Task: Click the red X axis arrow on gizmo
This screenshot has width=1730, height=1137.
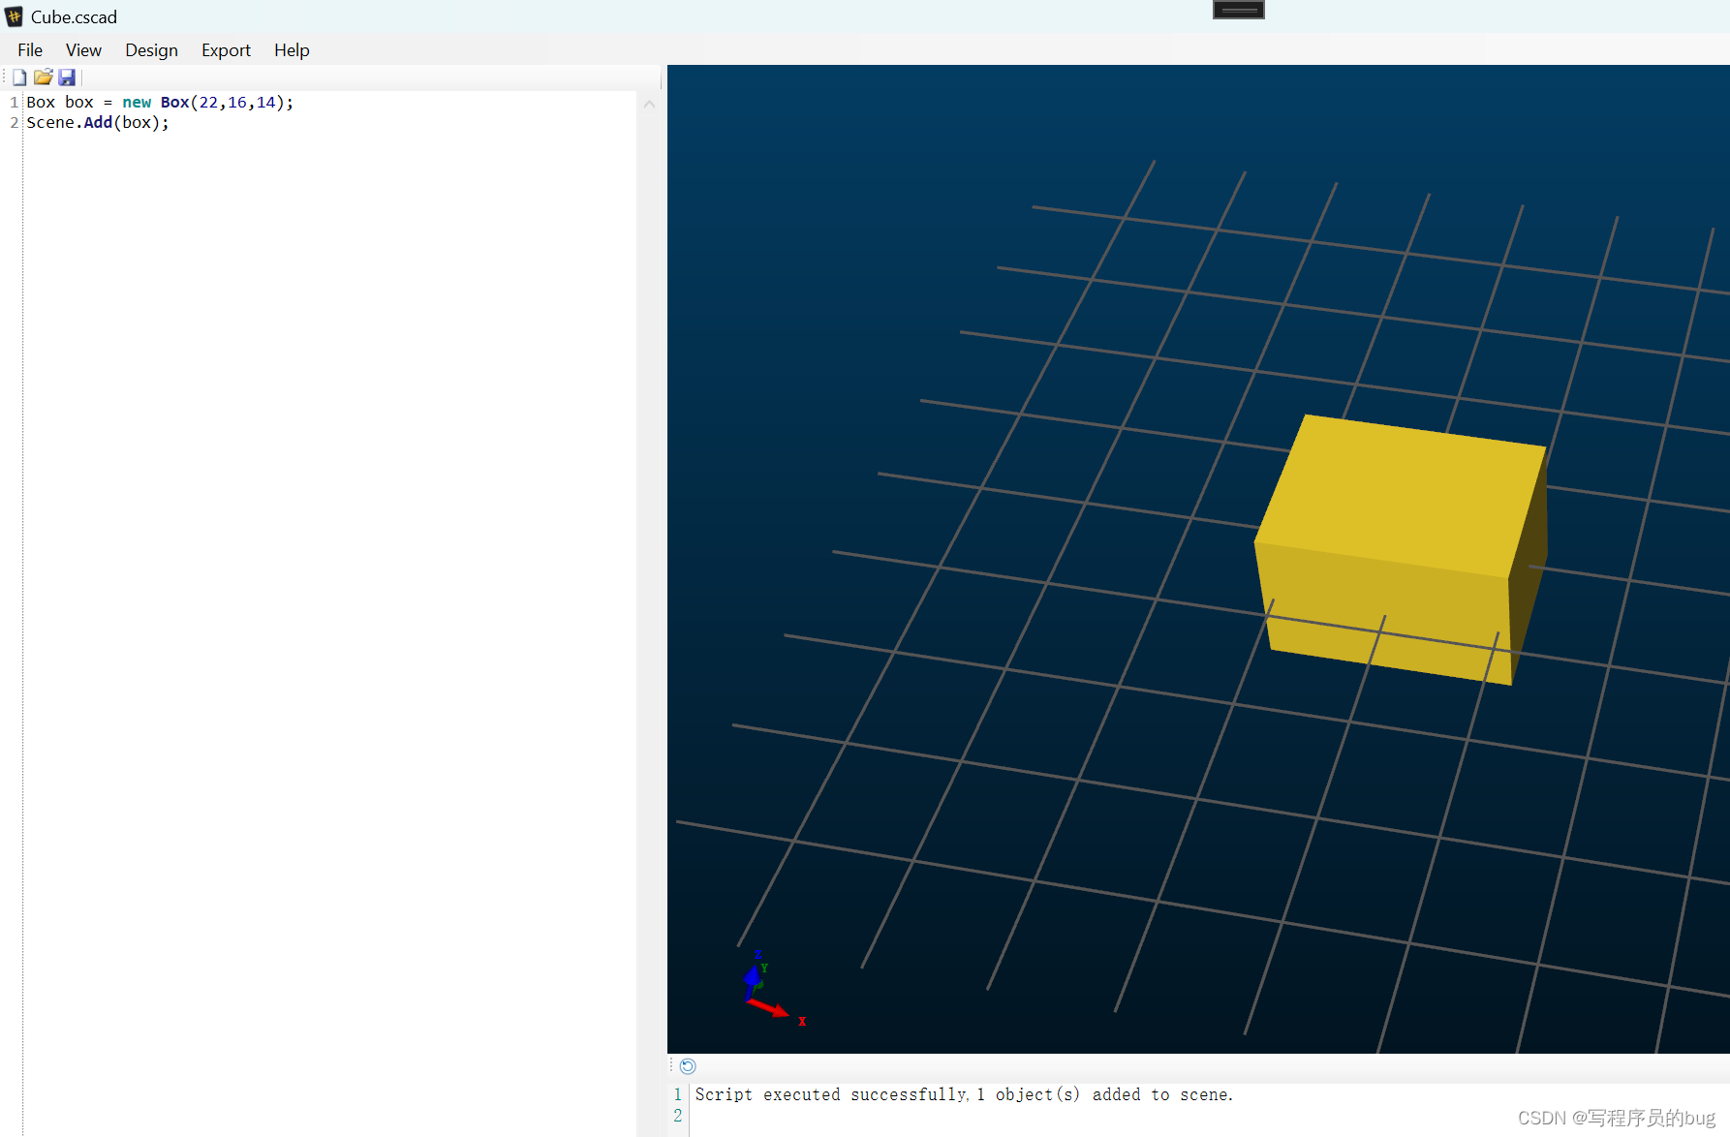Action: [780, 1012]
